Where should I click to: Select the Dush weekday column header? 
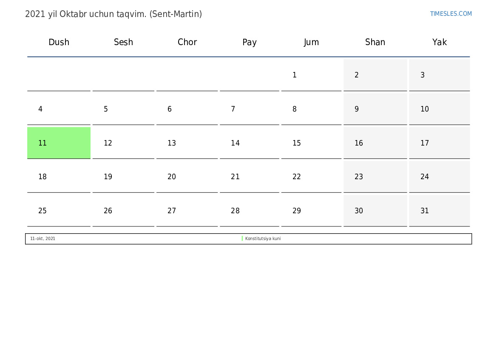[59, 42]
